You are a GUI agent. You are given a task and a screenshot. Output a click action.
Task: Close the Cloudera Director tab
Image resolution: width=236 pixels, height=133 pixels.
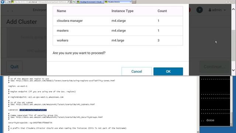[130, 2]
